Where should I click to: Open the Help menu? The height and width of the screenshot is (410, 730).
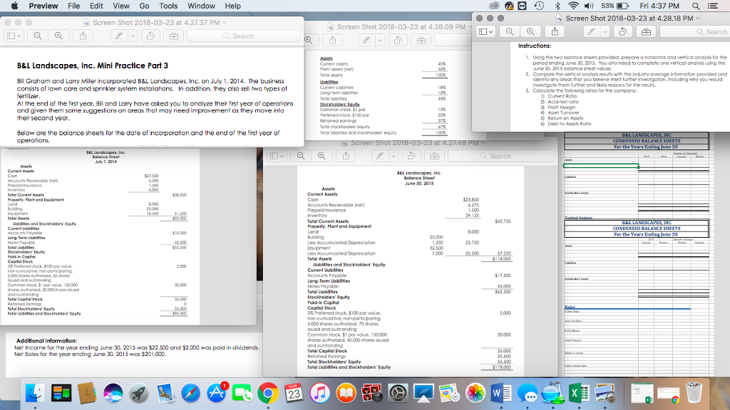[x=233, y=6]
